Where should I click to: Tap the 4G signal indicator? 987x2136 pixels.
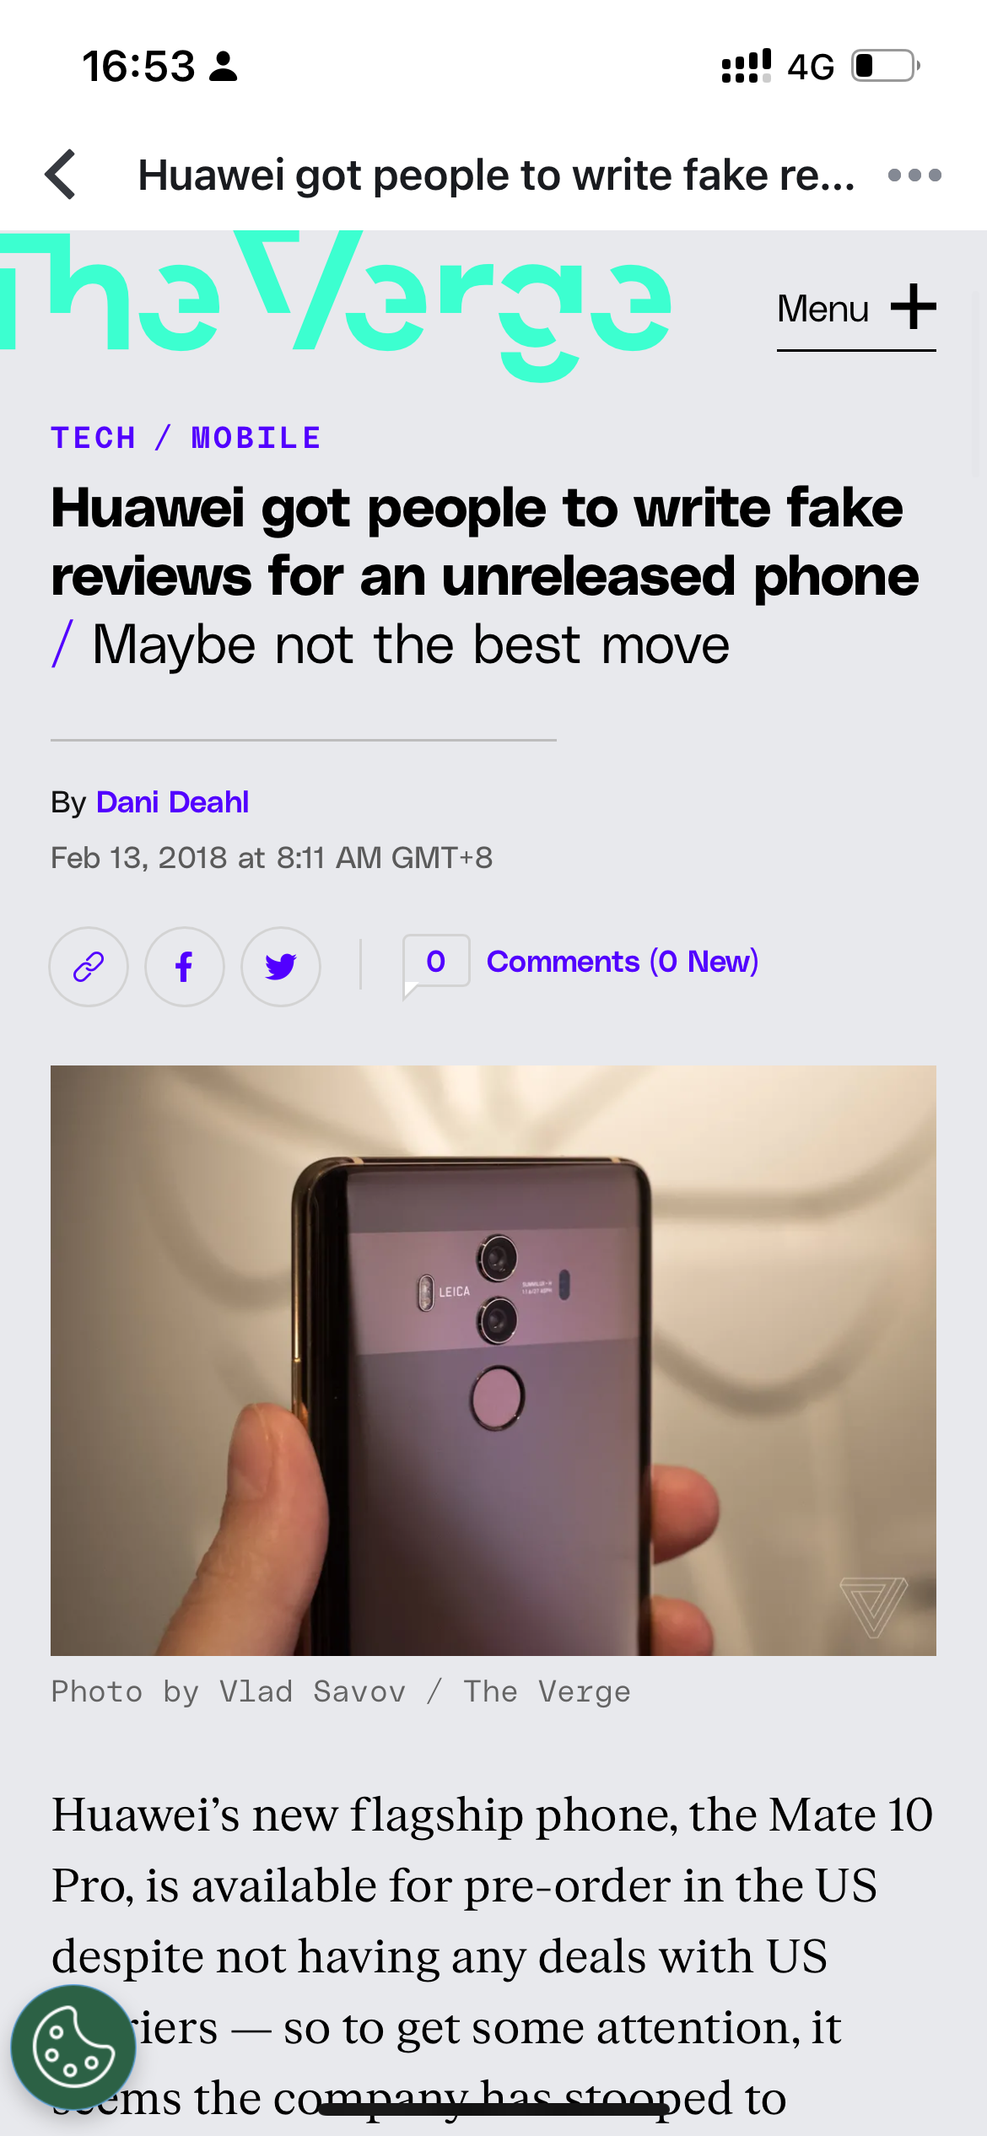pos(811,67)
